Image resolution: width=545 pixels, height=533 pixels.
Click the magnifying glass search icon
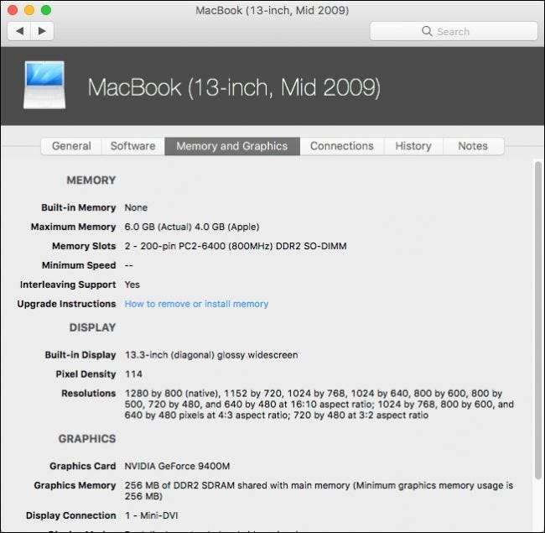click(x=427, y=31)
